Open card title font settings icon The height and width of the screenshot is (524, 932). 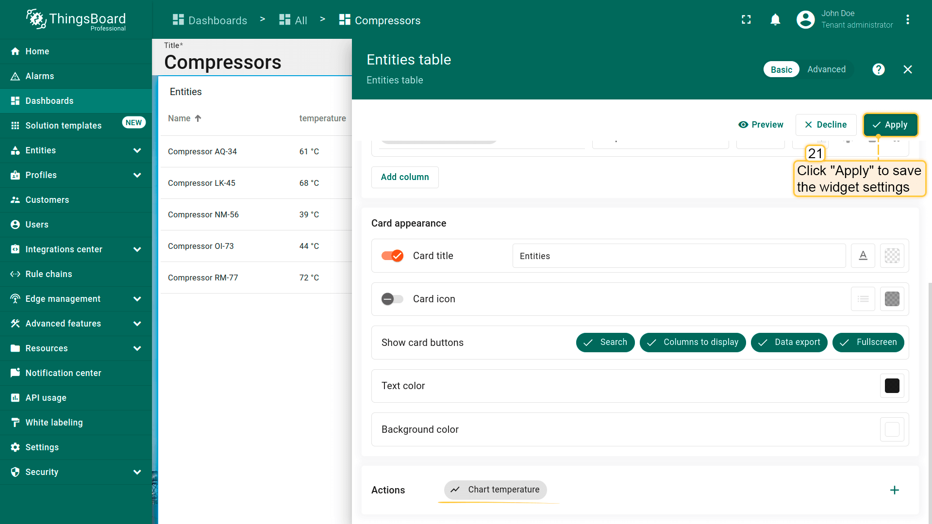tap(863, 256)
